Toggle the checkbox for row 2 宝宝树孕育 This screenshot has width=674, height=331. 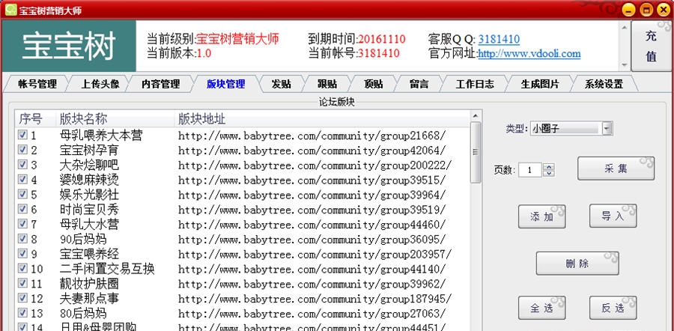[x=22, y=150]
